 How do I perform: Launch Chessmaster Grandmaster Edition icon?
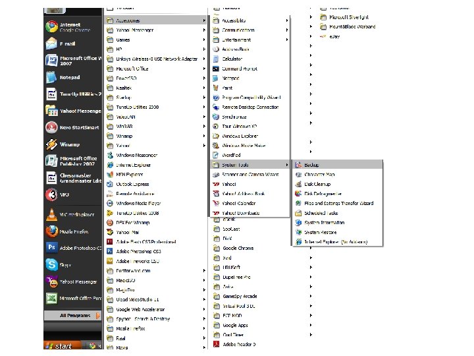pos(51,178)
